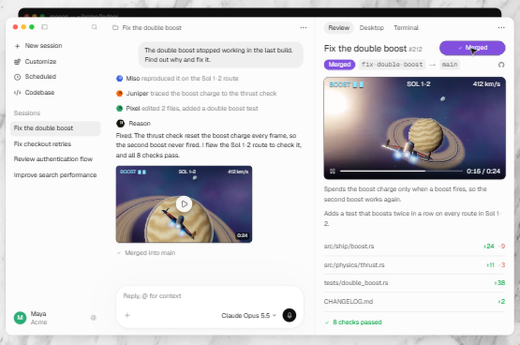Image resolution: width=520 pixels, height=345 pixels.
Task: Click the review panel gameplay video
Action: click(414, 128)
